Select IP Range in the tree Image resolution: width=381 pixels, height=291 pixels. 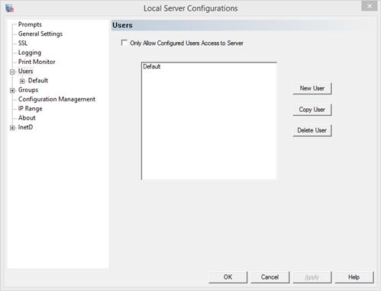pyautogui.click(x=30, y=108)
